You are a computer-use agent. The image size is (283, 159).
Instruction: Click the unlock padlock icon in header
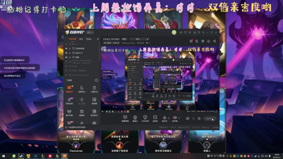[x=197, y=41]
